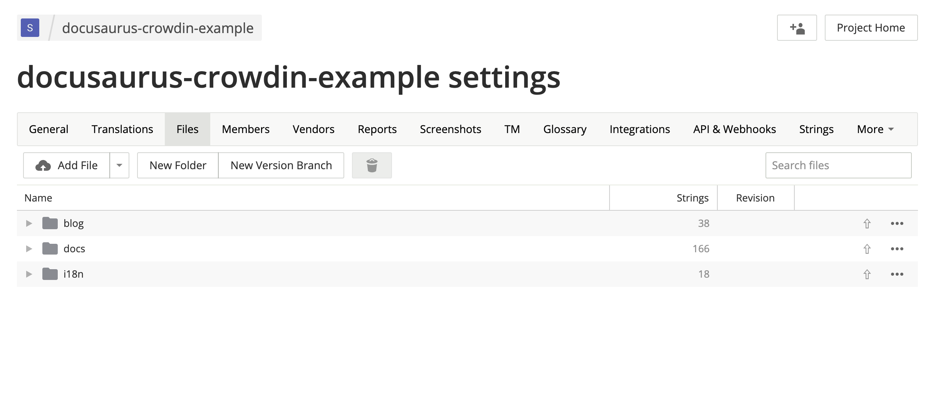This screenshot has width=948, height=403.
Task: Click the invite member icon
Action: [x=797, y=27]
